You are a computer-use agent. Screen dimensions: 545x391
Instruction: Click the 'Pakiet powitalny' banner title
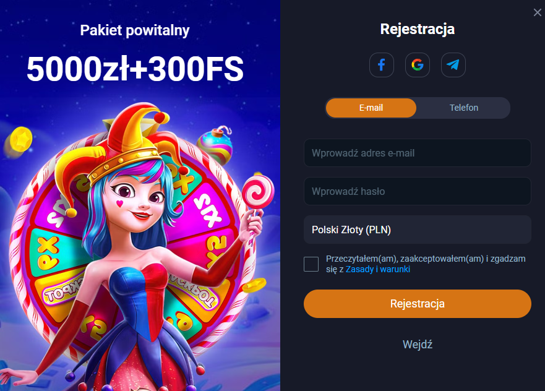135,30
